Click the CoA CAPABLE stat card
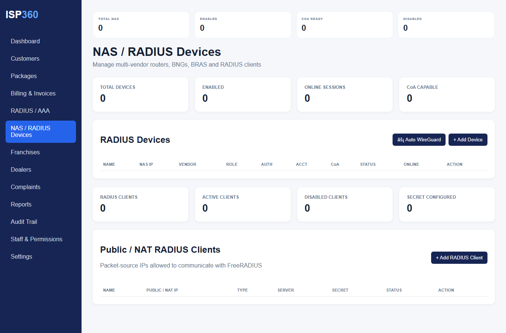Screen dimensions: 506x333 (x=447, y=94)
